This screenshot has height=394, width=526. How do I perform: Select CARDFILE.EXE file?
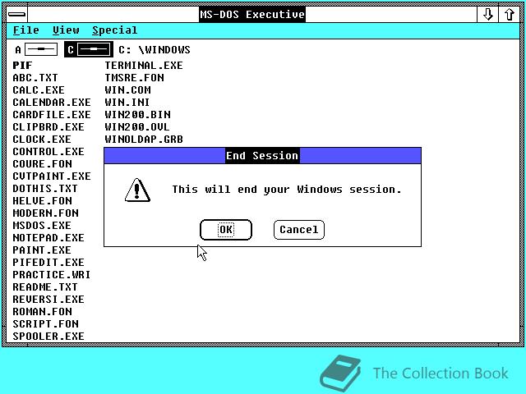[52, 115]
